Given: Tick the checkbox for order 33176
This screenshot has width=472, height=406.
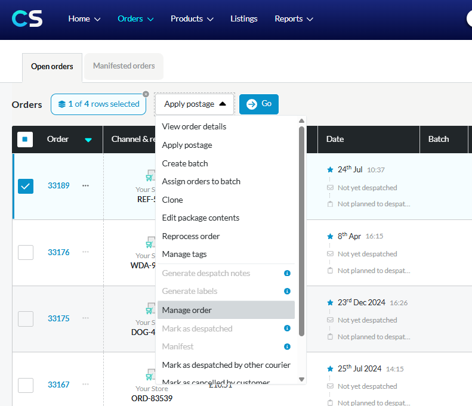Looking at the screenshot, I should tap(26, 252).
